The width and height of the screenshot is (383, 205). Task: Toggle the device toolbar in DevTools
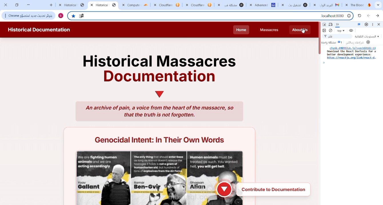(331, 24)
